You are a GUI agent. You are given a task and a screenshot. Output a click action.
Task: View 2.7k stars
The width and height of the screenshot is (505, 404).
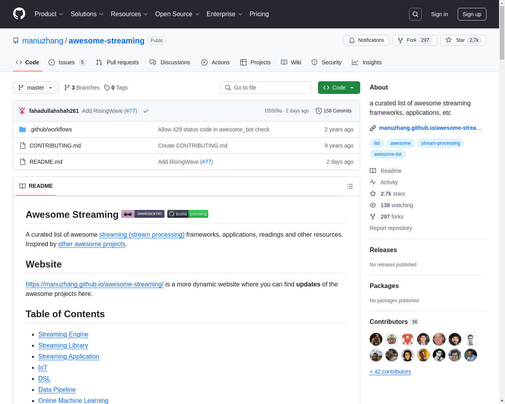coord(387,194)
